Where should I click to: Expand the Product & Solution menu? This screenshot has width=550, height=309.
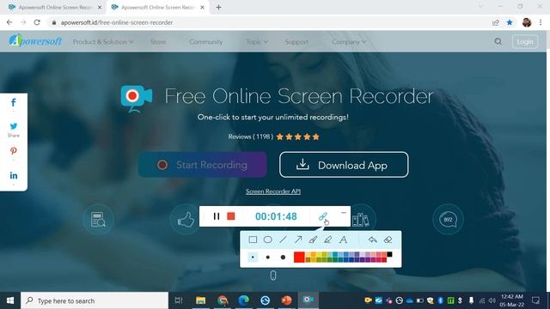(103, 42)
